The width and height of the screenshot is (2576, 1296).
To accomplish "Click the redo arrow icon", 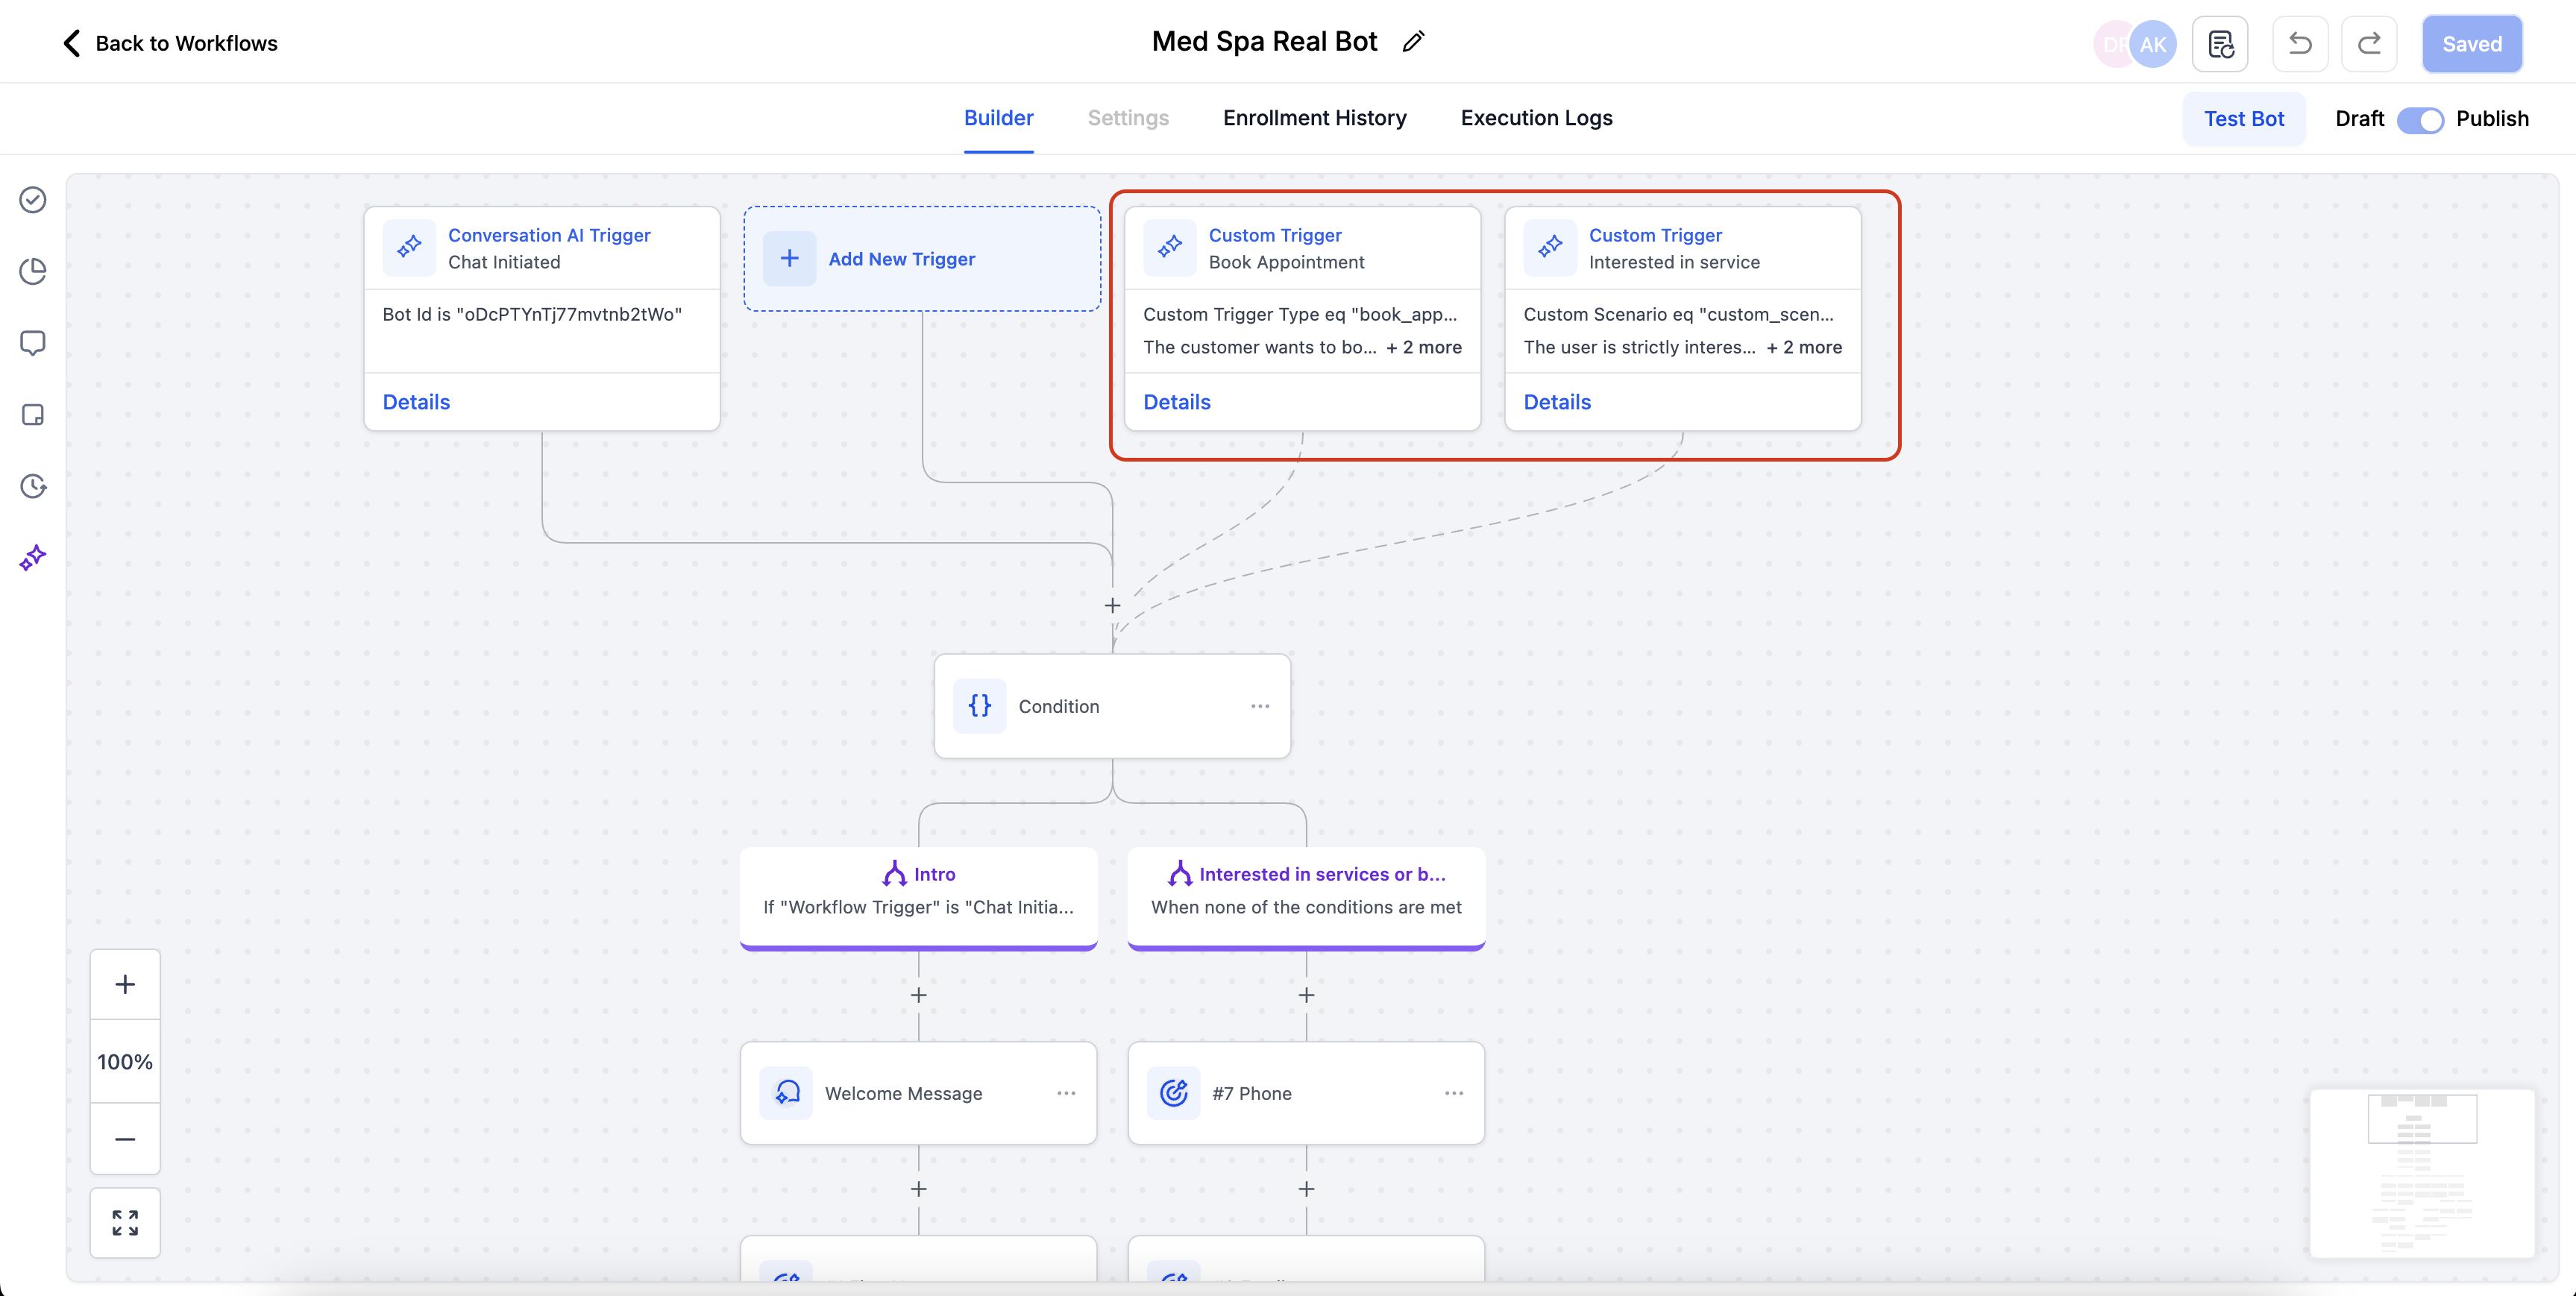I will 2369,44.
